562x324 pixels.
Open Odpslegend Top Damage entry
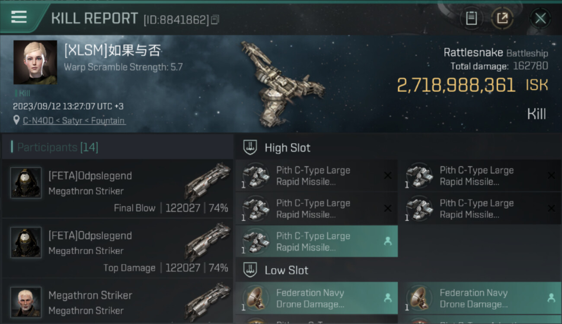coord(117,248)
